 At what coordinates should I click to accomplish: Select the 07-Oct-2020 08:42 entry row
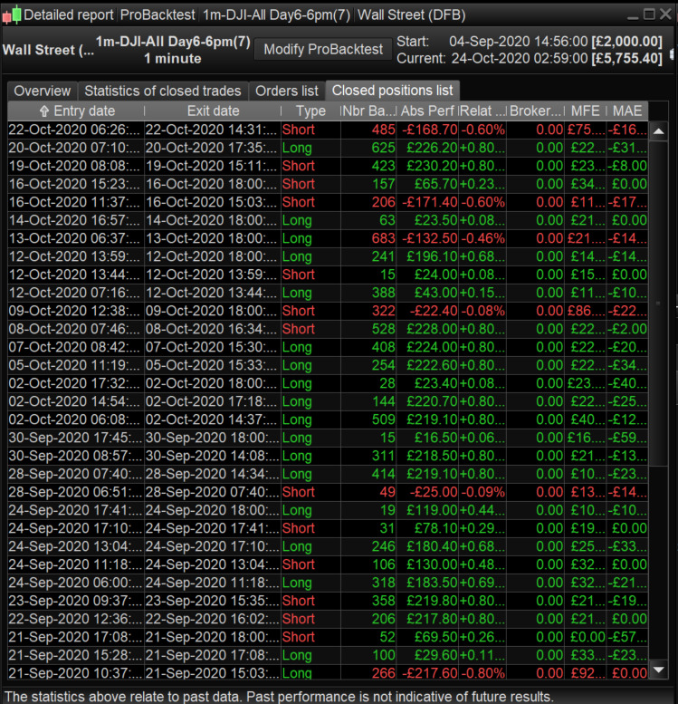pos(328,347)
